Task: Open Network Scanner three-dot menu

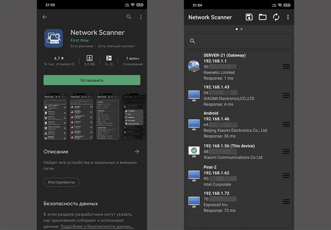Action: [x=288, y=17]
